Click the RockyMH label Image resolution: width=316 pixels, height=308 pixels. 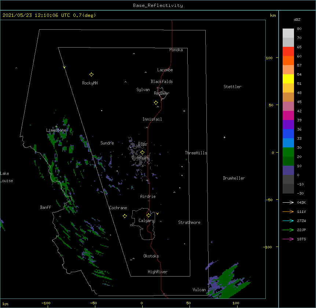point(90,83)
